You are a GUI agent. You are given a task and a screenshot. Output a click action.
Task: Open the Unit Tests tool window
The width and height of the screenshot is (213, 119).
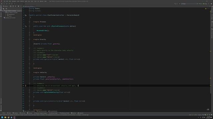pyautogui.click(x=23, y=113)
